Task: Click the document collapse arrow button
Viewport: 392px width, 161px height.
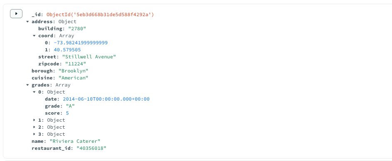Action: (16, 14)
